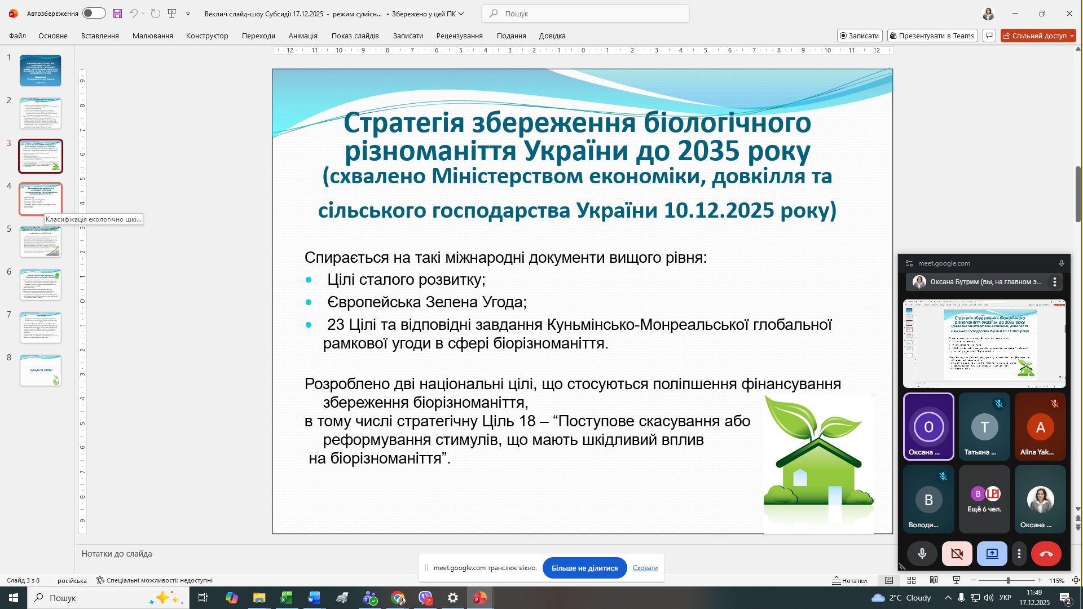This screenshot has height=609, width=1083.
Task: Click the Сховати link in sharing bar
Action: (645, 568)
